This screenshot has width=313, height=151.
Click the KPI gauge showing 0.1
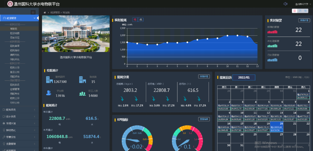click(x=188, y=138)
